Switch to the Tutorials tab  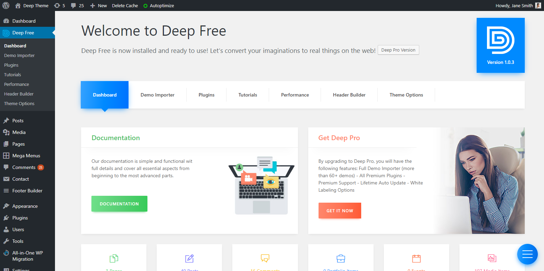pos(248,95)
